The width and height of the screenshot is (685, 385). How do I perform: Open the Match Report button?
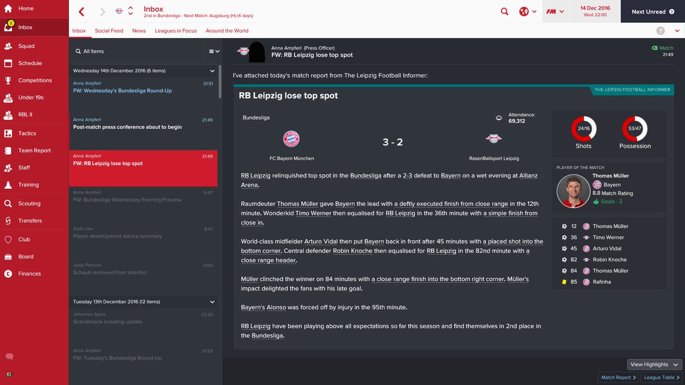618,378
